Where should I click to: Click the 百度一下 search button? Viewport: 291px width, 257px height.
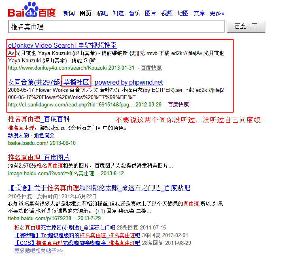(x=246, y=26)
